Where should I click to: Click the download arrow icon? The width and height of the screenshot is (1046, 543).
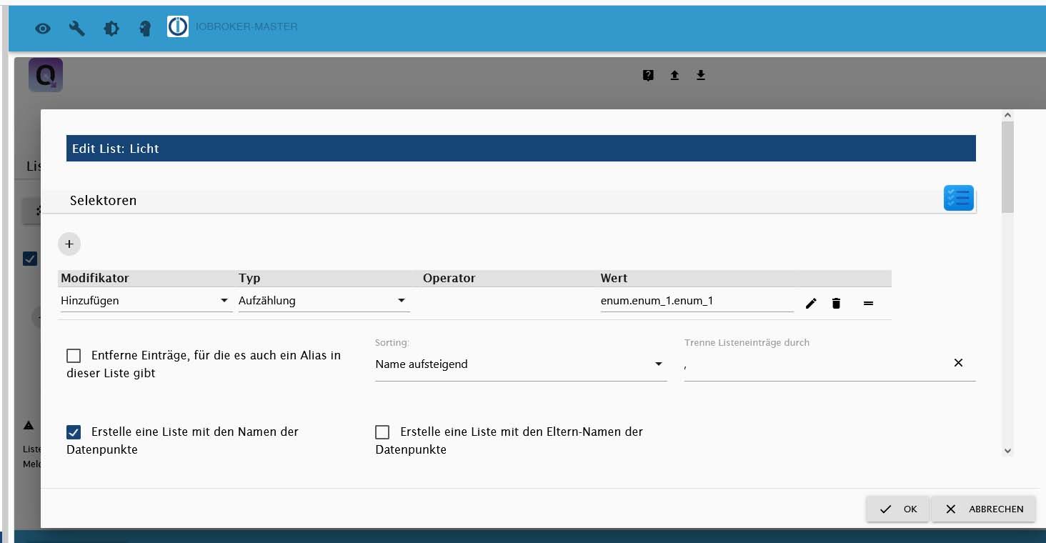(701, 75)
